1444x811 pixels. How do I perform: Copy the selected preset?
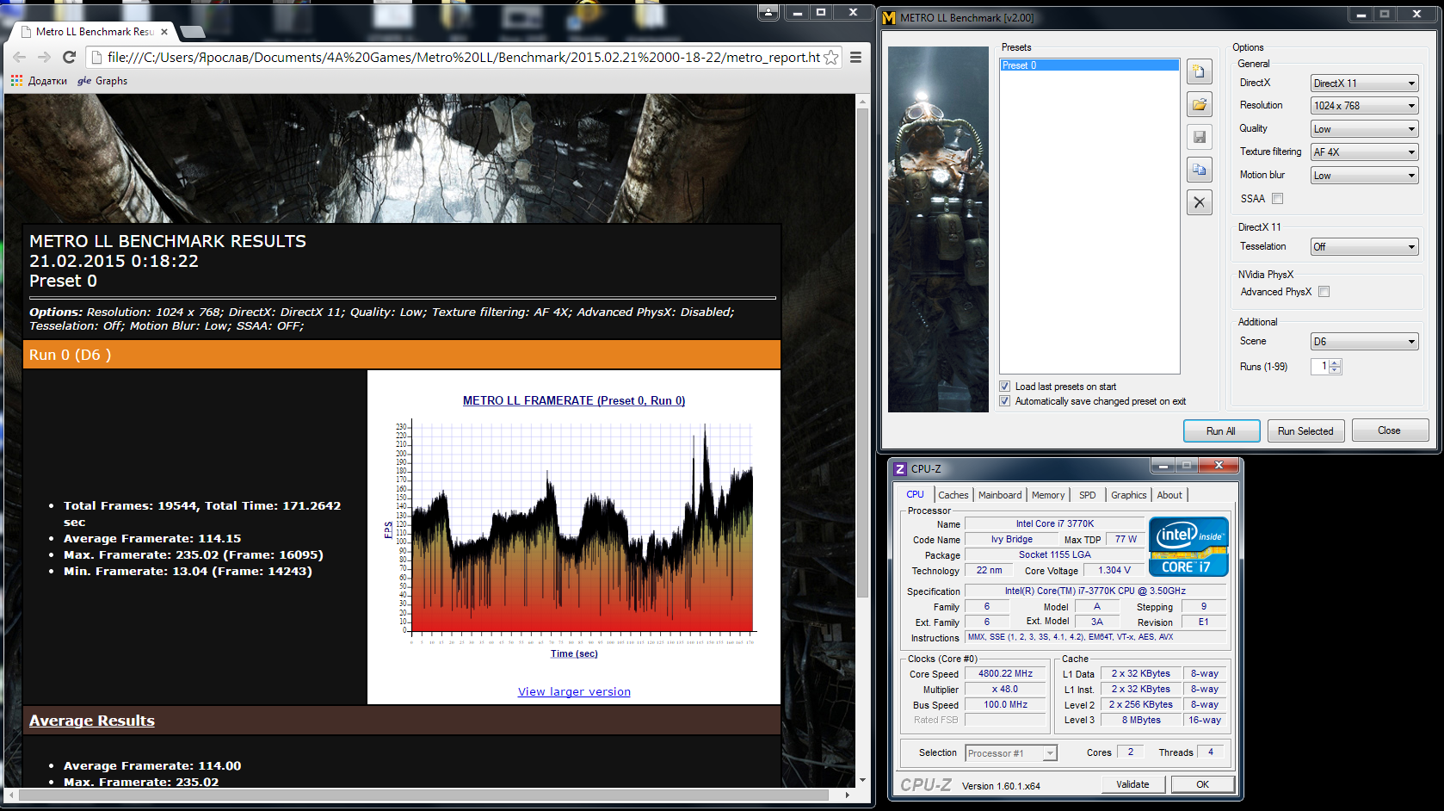(1200, 170)
